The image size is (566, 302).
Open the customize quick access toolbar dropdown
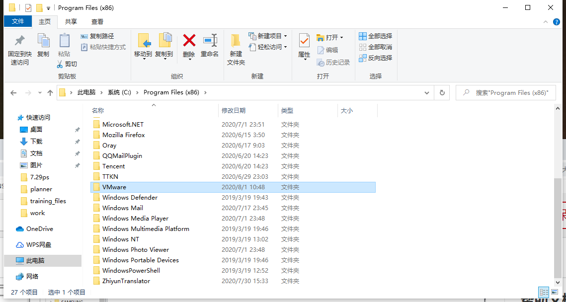coord(48,8)
